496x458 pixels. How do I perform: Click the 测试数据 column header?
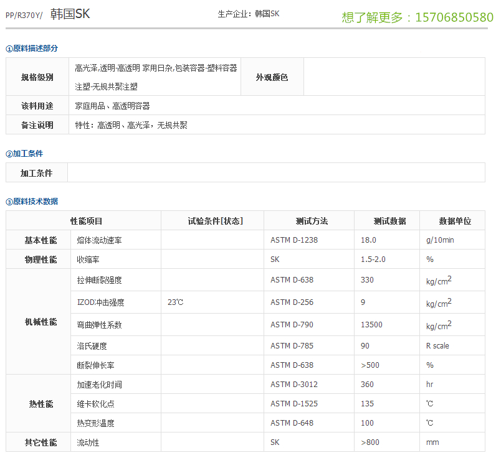(387, 220)
